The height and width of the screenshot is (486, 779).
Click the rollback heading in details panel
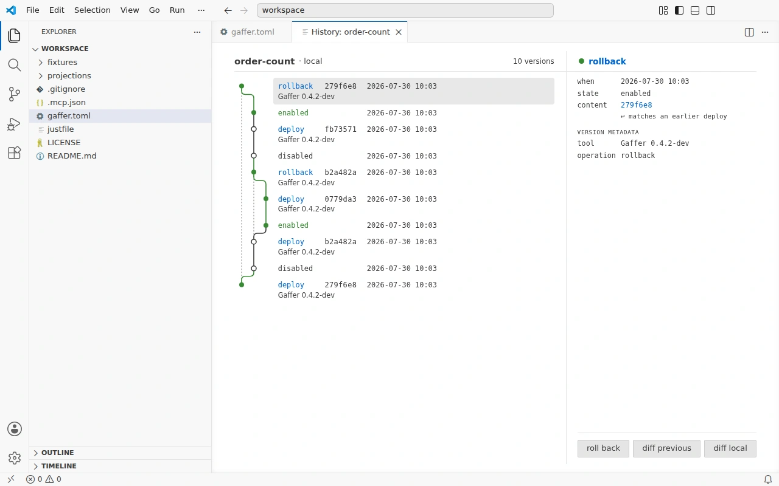[607, 61]
